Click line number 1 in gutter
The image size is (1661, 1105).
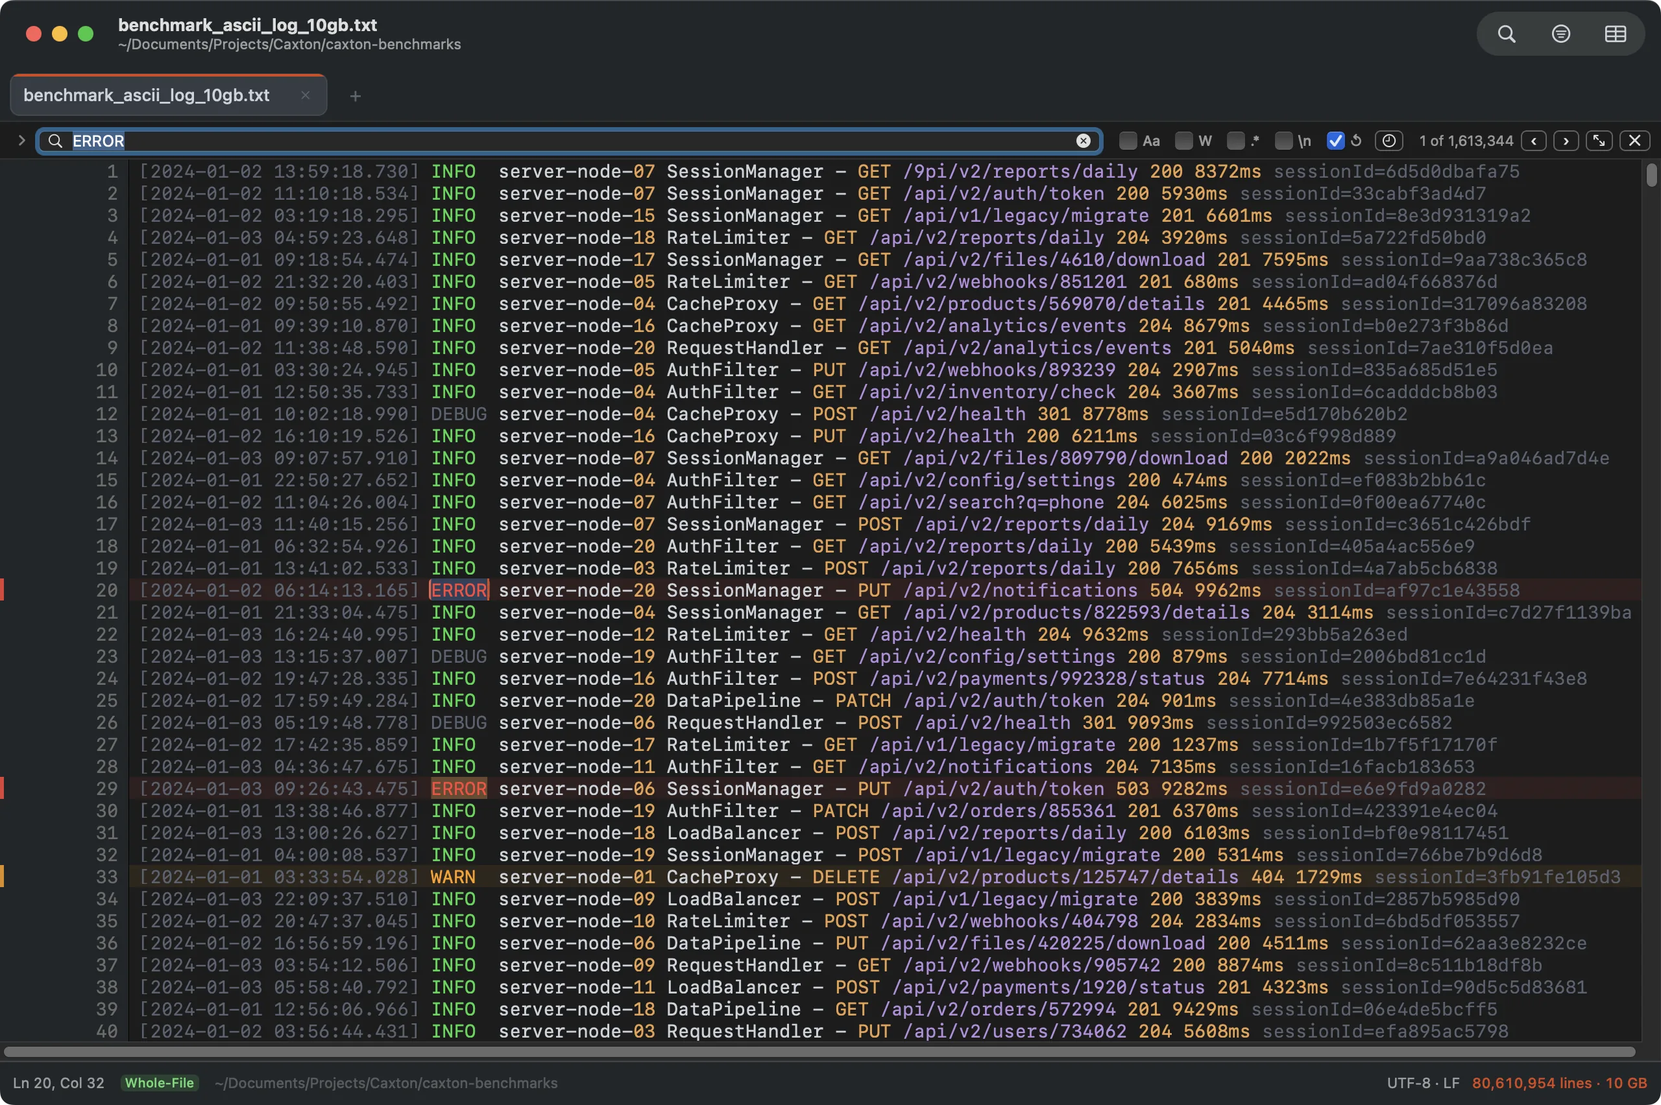coord(113,171)
